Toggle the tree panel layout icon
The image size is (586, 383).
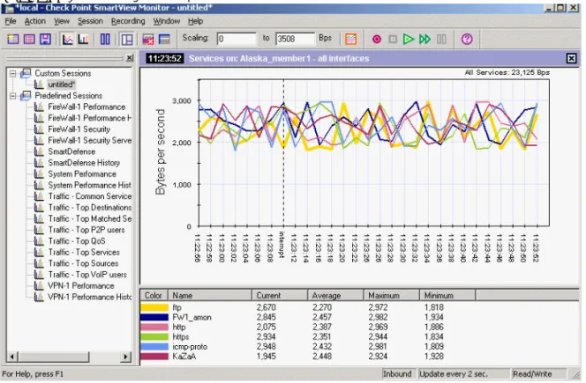click(x=127, y=39)
